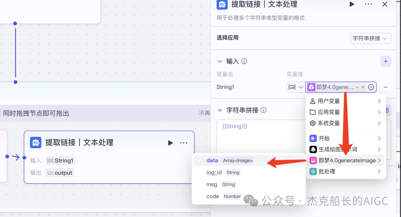This screenshot has height=217, width=401.
Task: Expand the 开始 node variables
Action: pyautogui.click(x=346, y=138)
